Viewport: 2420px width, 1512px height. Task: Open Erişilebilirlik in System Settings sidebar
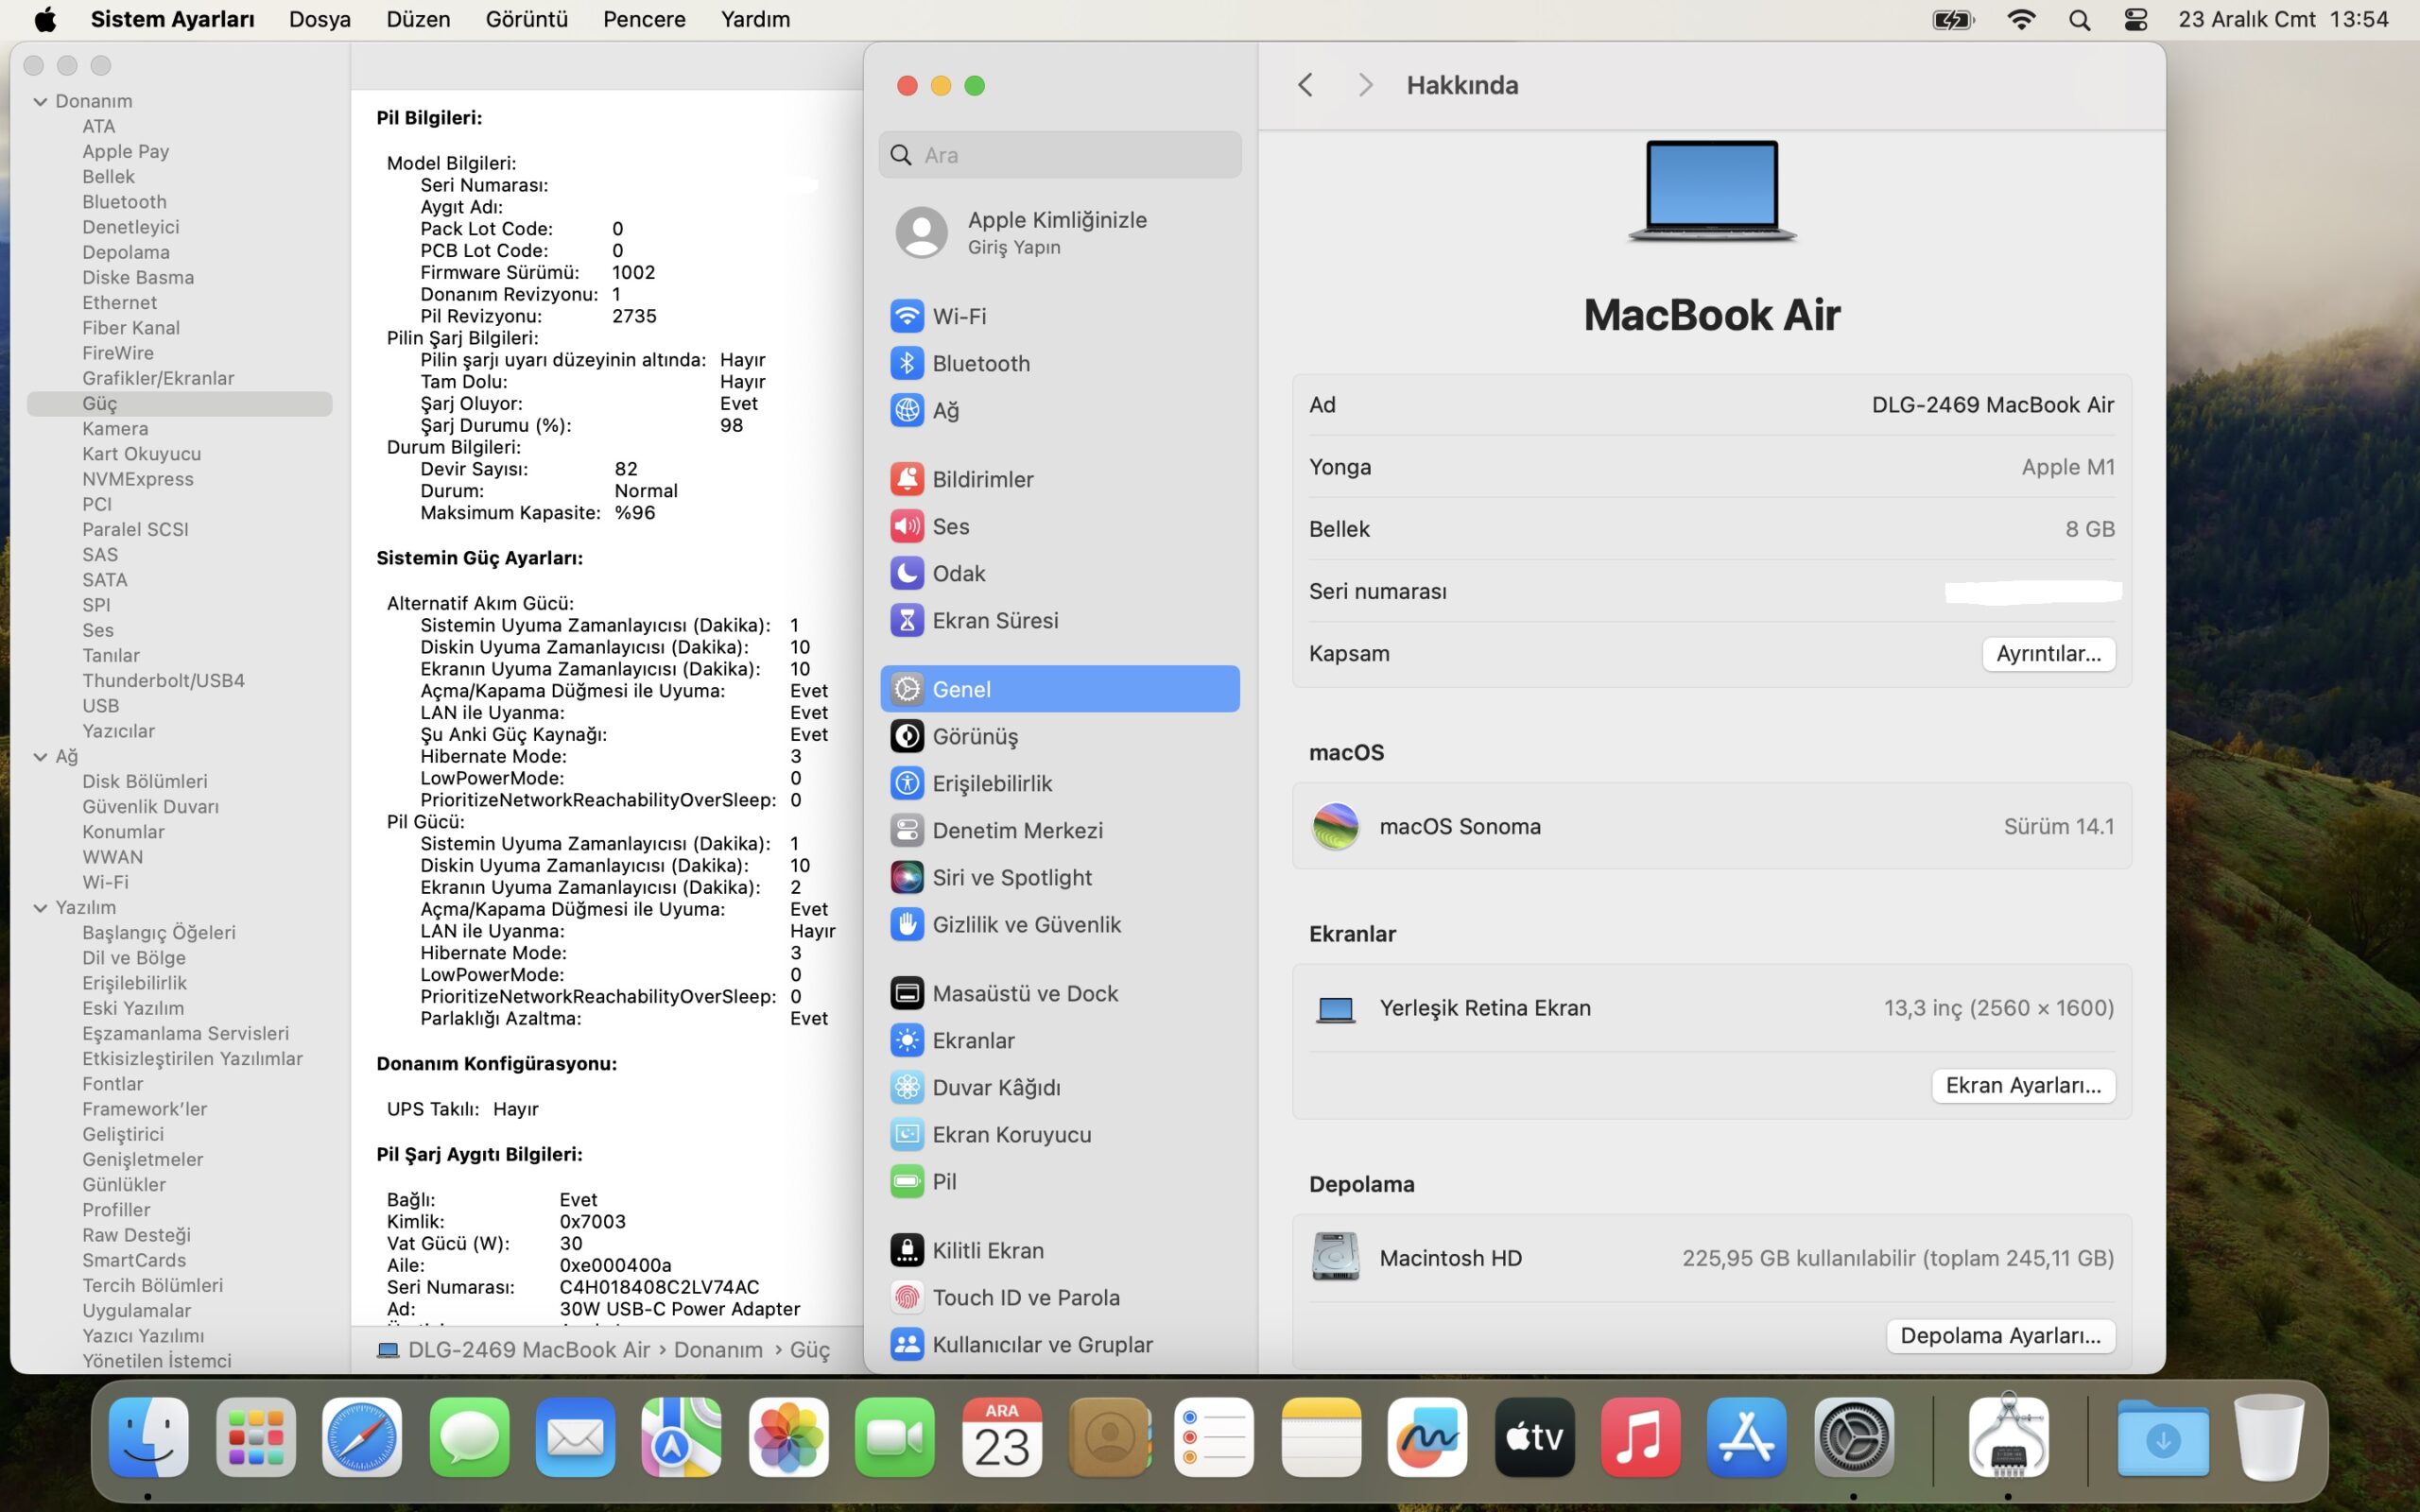[x=1059, y=783]
